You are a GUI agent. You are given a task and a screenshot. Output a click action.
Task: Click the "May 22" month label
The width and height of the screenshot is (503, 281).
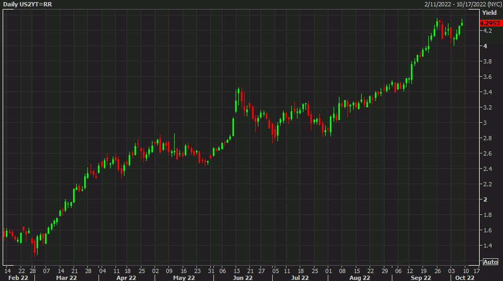pyautogui.click(x=184, y=278)
